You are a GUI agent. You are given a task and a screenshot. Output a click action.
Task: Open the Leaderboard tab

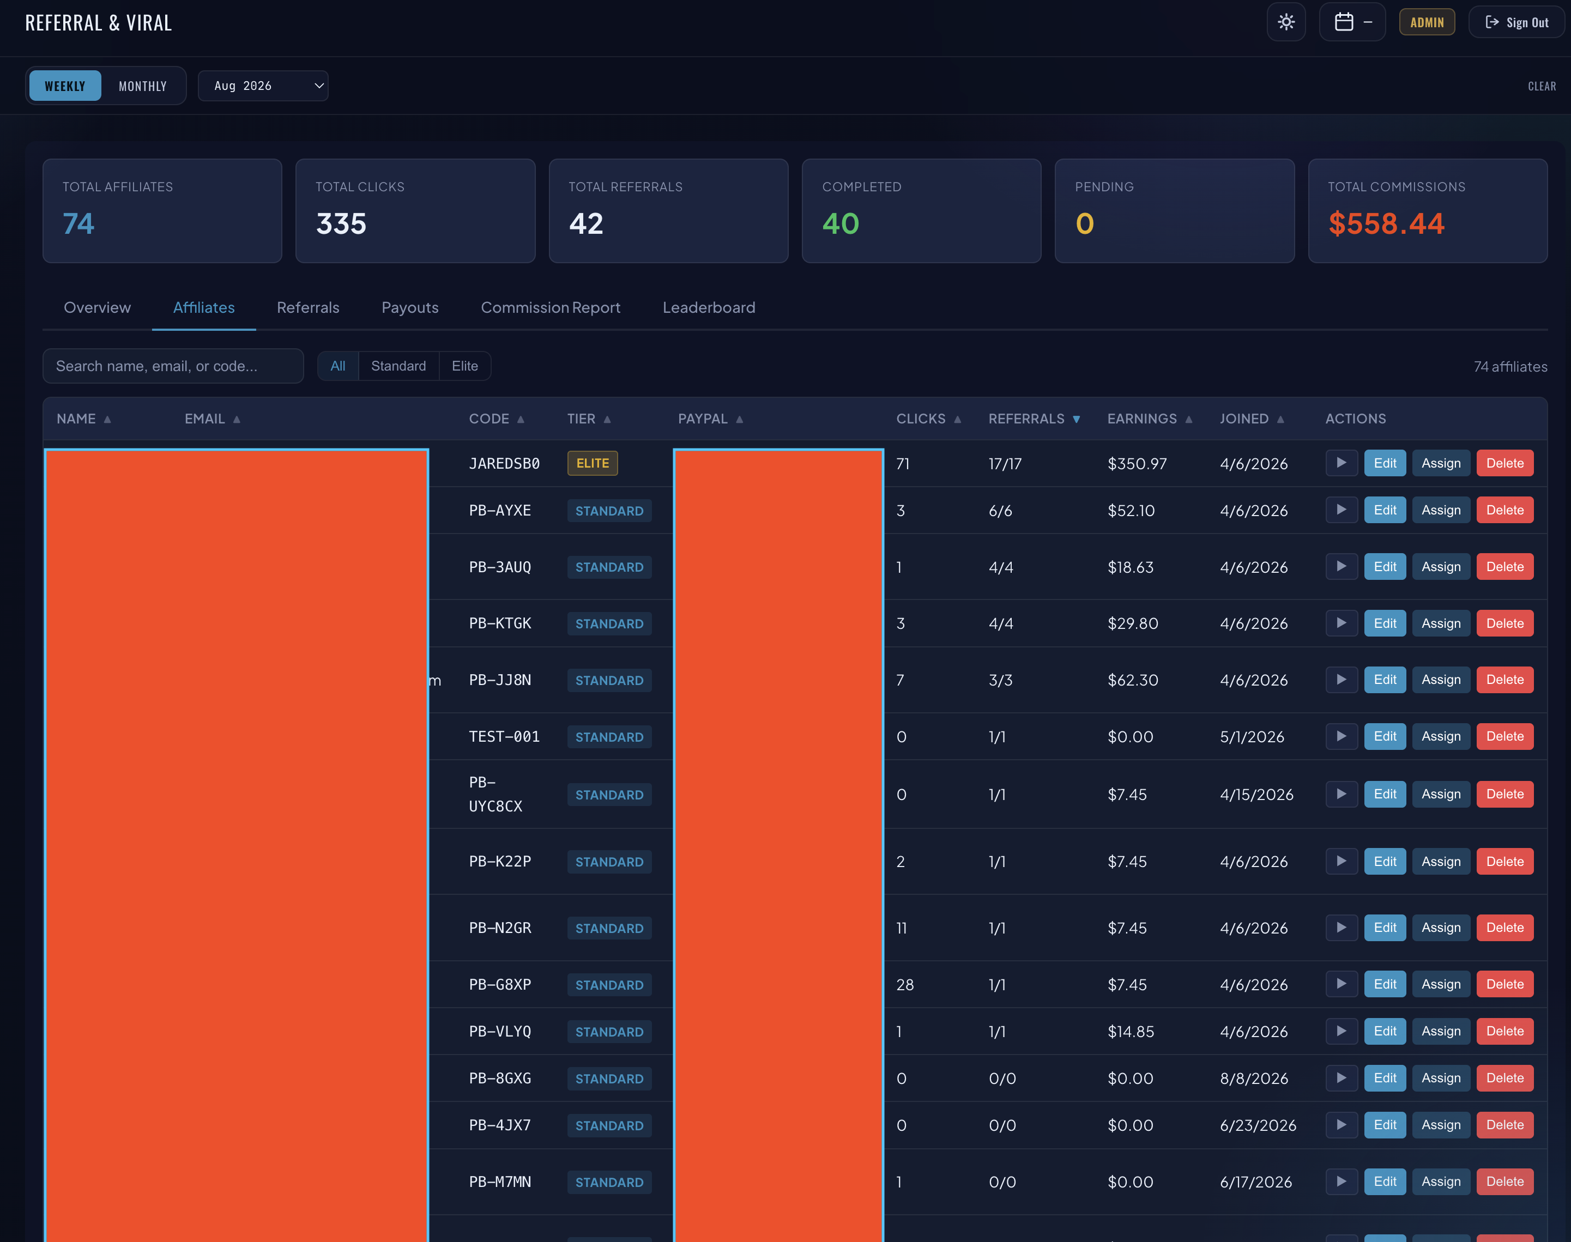(x=709, y=307)
